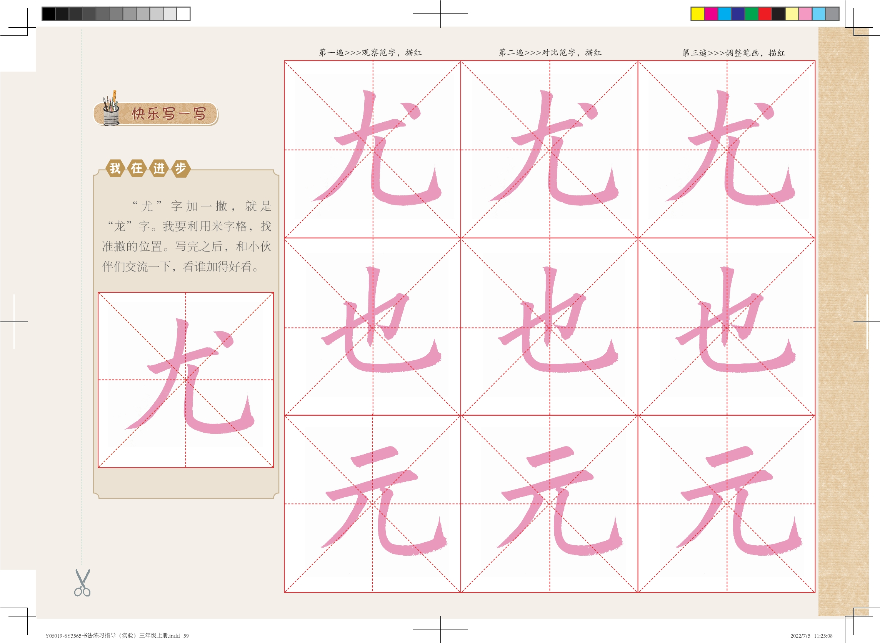
Task: Click the hexagon badge labeled 步
Action: tap(181, 168)
